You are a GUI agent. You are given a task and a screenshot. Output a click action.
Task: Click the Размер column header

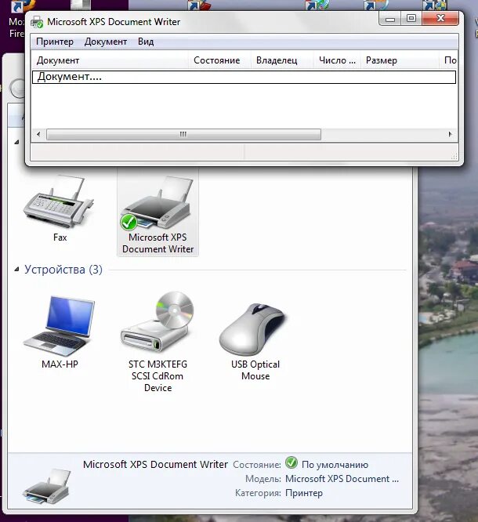point(400,60)
